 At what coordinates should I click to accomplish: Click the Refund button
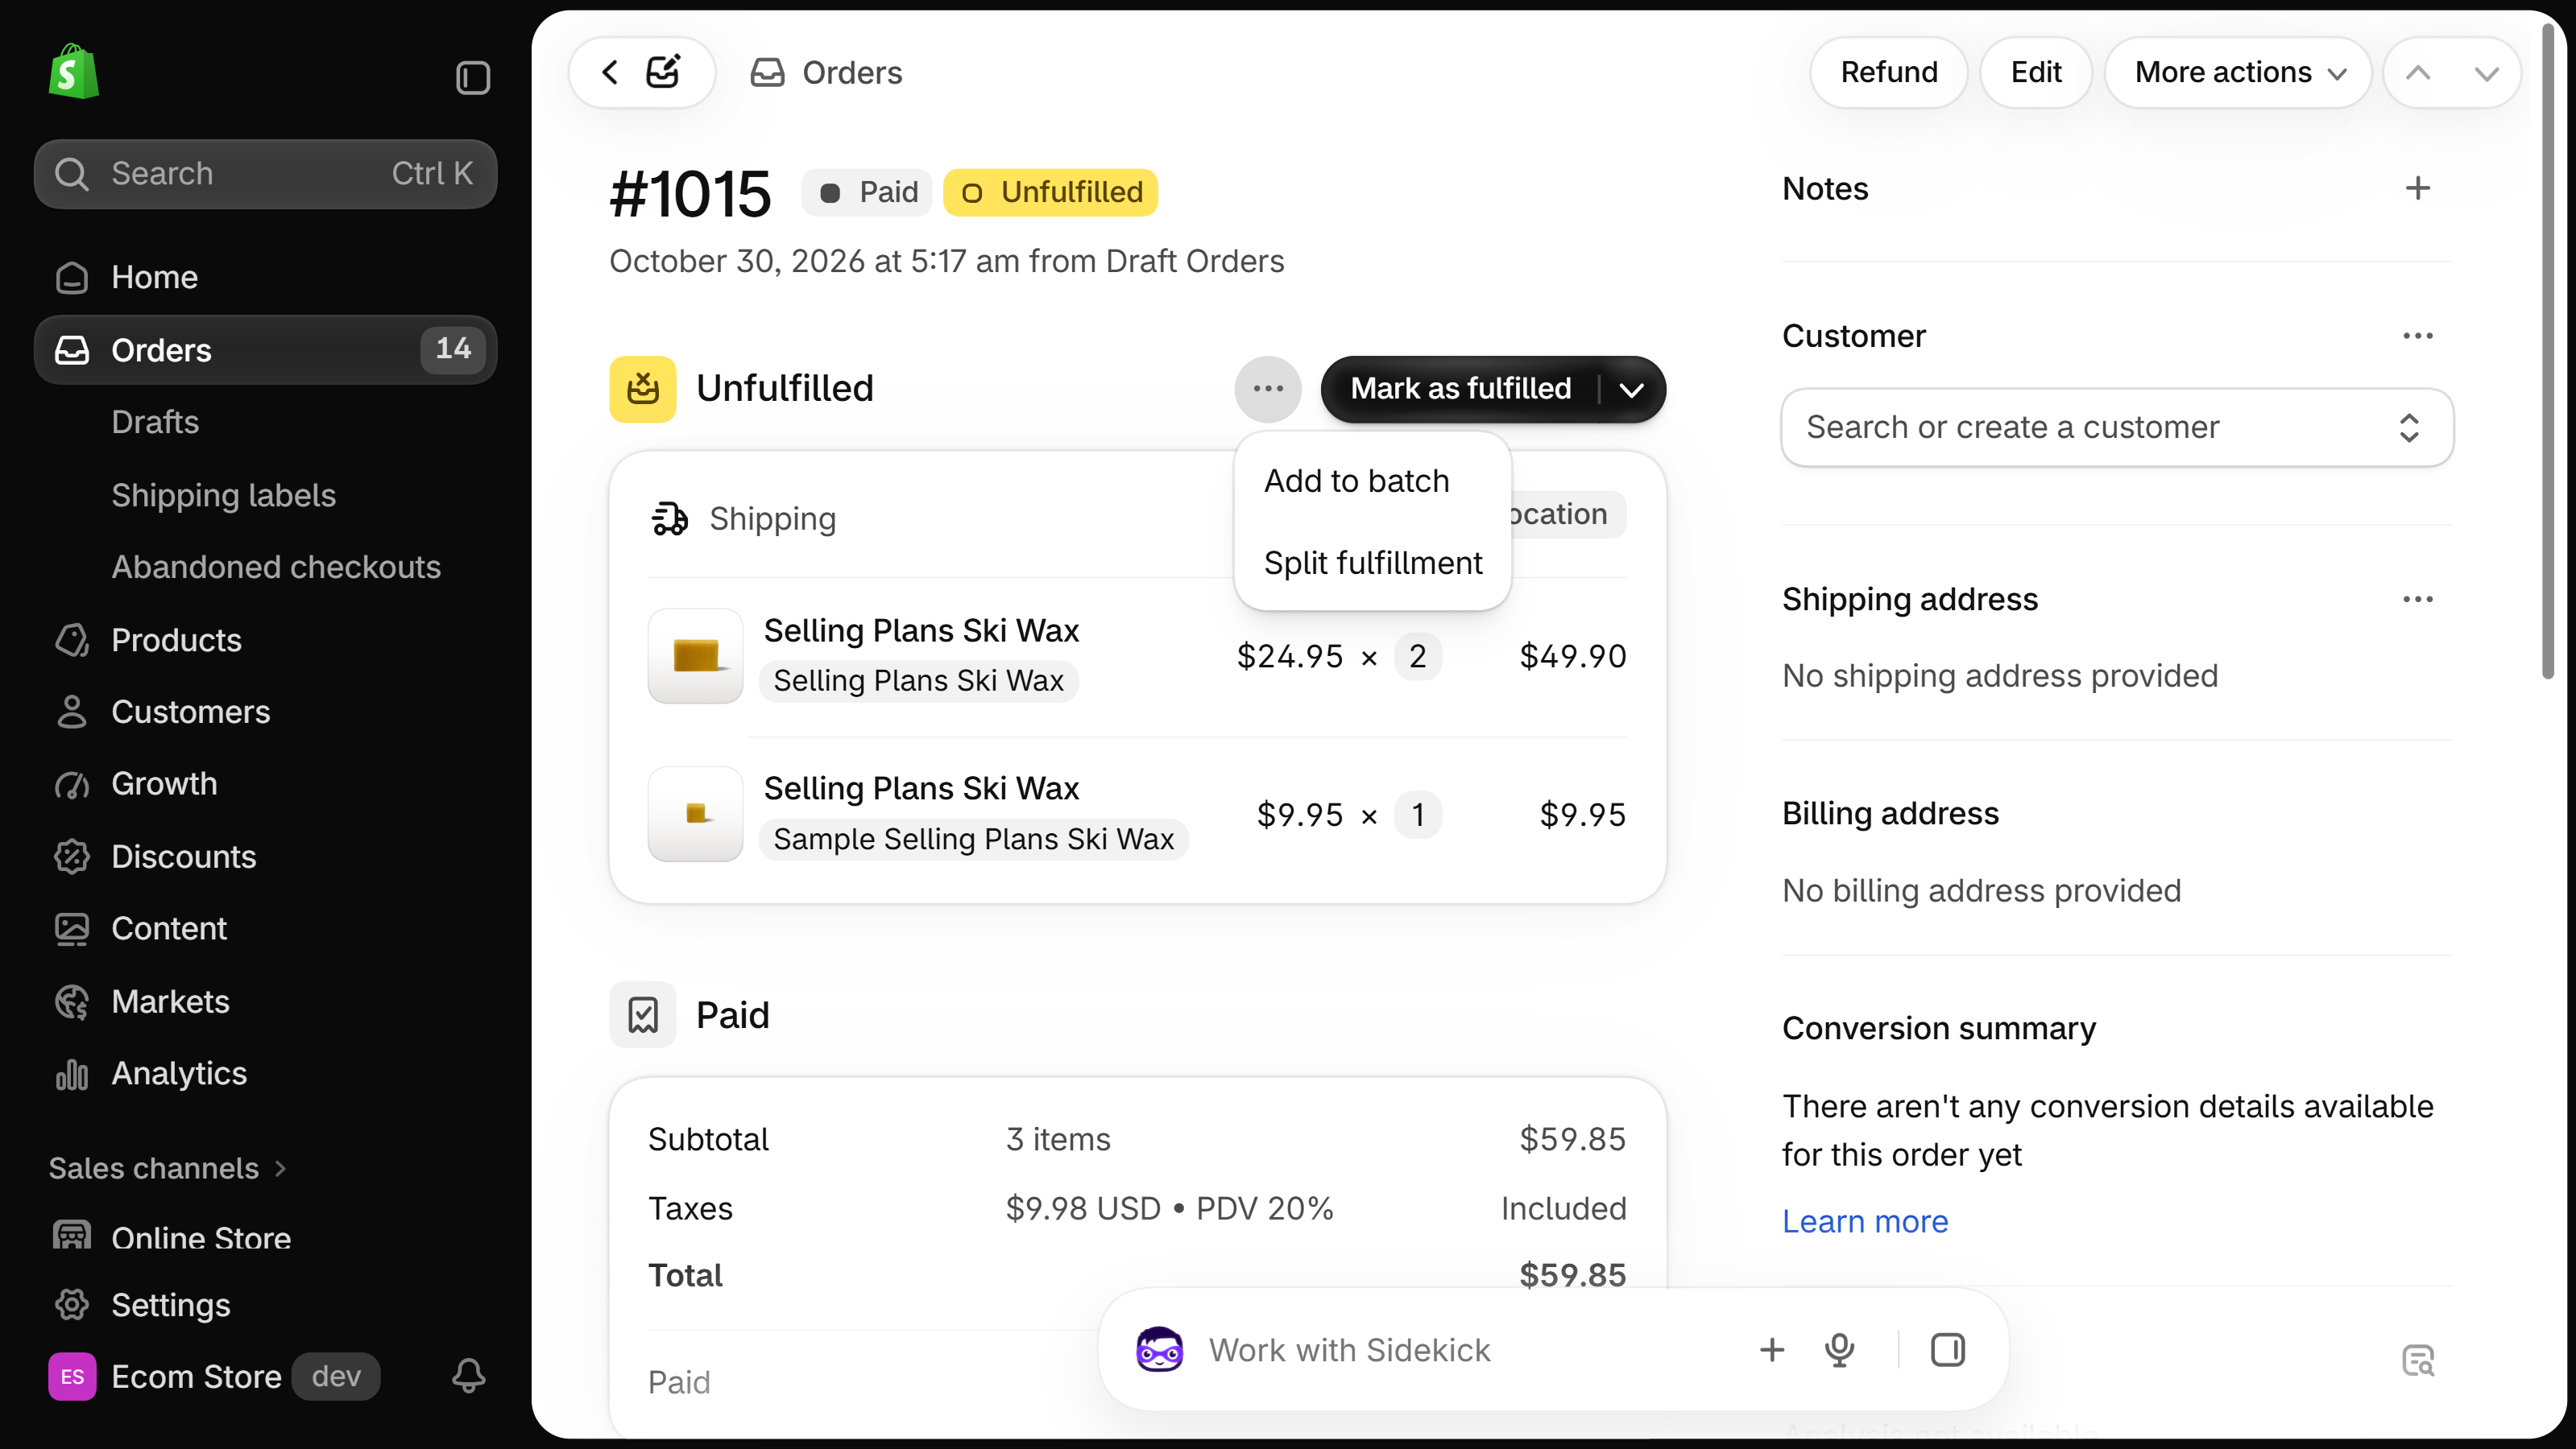tap(1888, 73)
